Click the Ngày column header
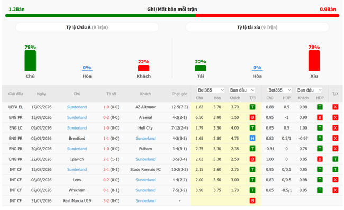 pyautogui.click(x=41, y=94)
